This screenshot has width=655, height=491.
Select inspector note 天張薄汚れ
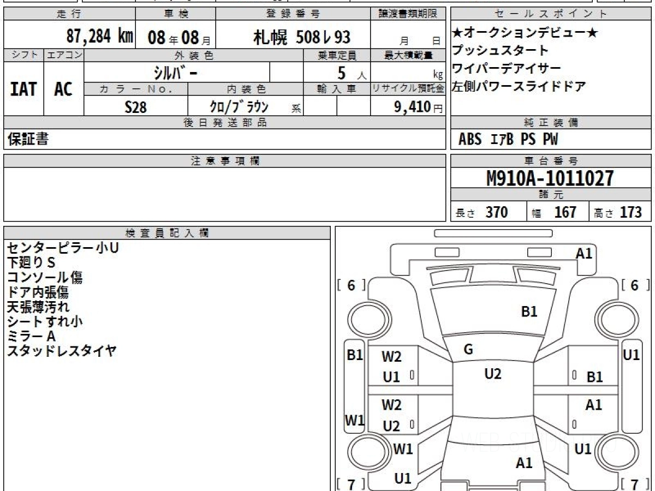point(38,307)
